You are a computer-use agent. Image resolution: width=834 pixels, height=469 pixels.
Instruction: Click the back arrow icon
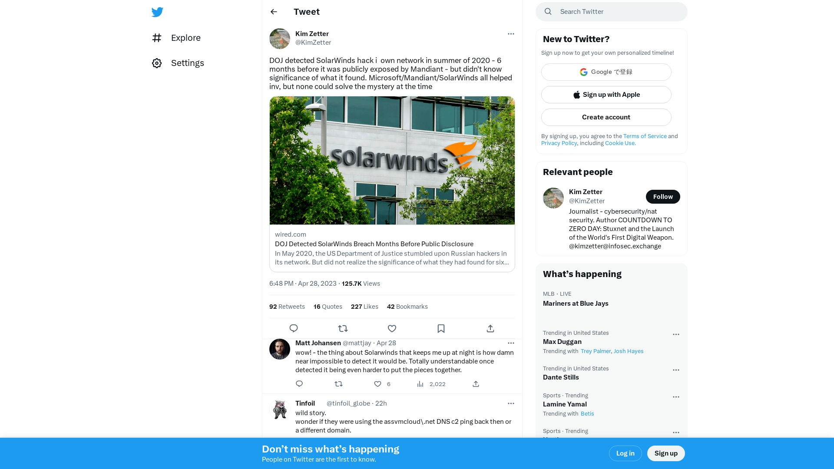(x=274, y=11)
